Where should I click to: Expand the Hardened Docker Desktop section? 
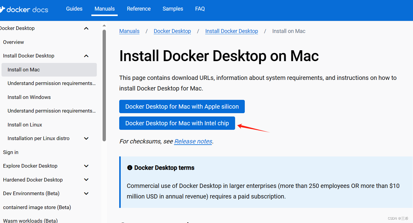(86, 179)
